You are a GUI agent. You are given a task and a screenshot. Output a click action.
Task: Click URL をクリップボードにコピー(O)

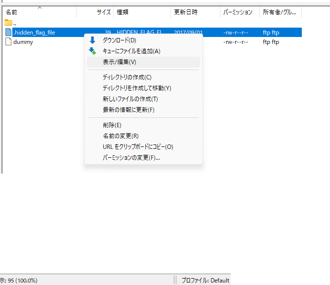(138, 147)
